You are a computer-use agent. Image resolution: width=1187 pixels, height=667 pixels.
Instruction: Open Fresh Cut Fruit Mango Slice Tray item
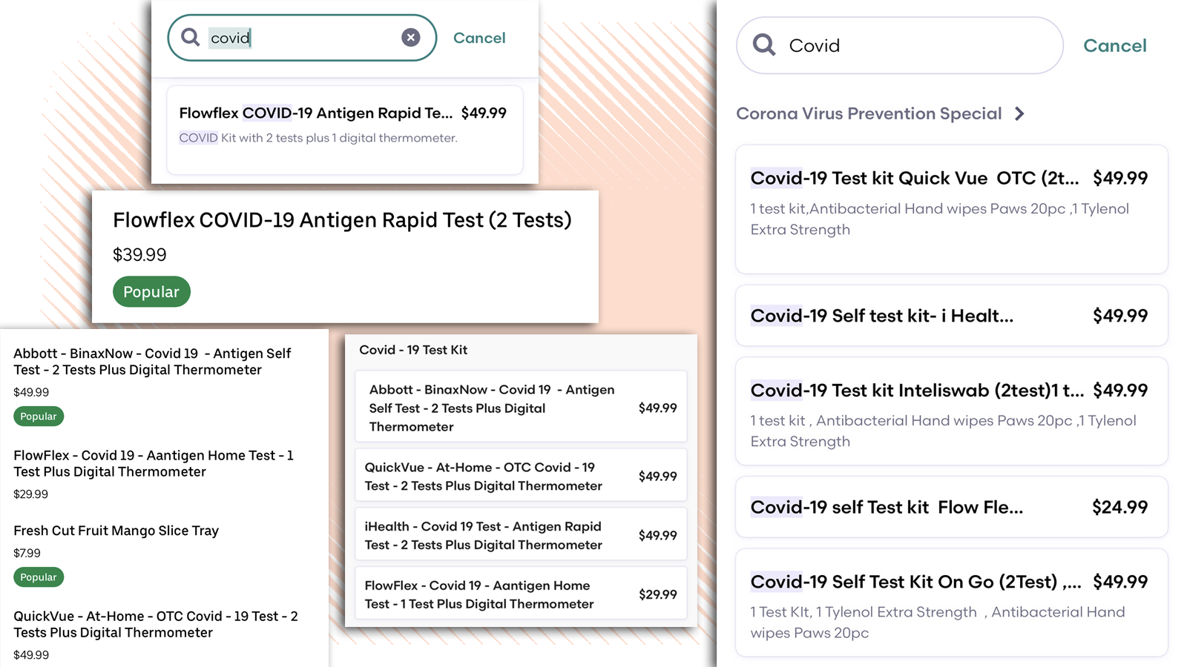116,531
